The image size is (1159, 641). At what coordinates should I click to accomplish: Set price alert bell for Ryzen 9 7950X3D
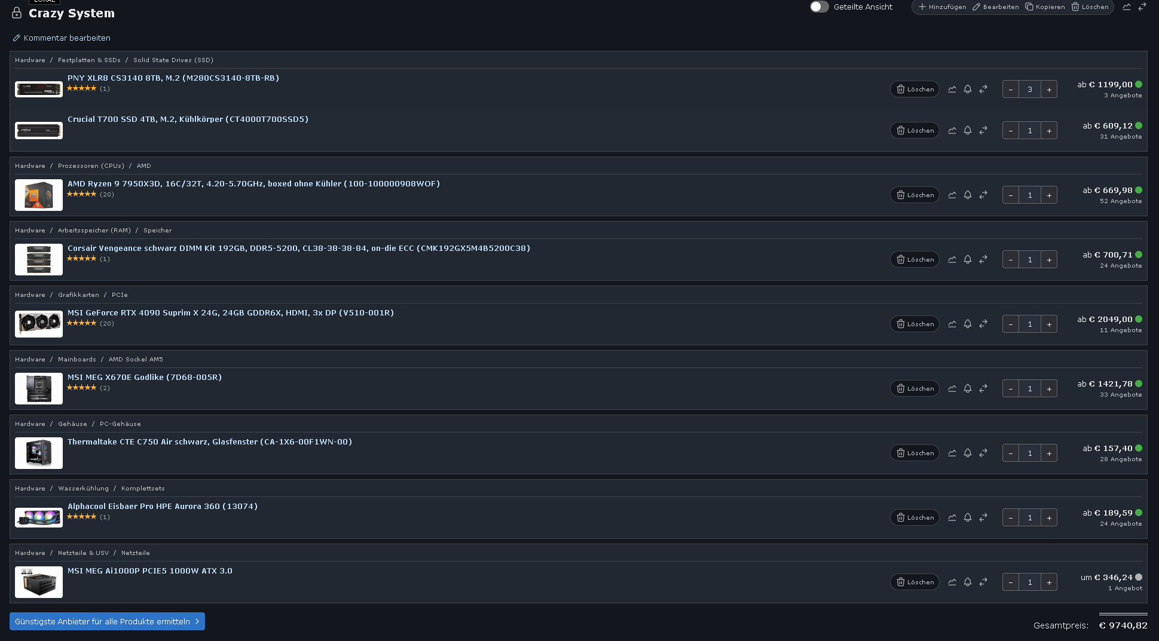968,195
